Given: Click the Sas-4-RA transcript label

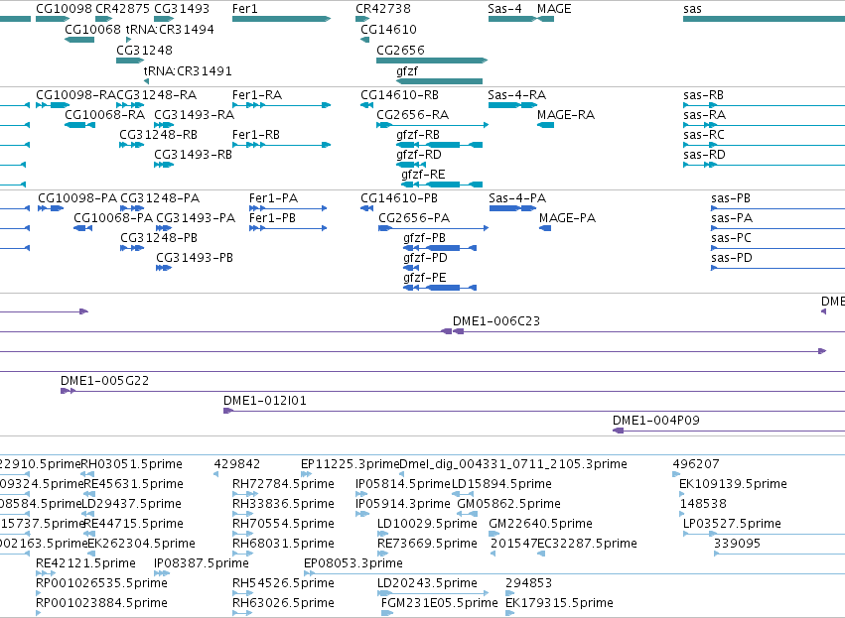Looking at the screenshot, I should point(516,95).
